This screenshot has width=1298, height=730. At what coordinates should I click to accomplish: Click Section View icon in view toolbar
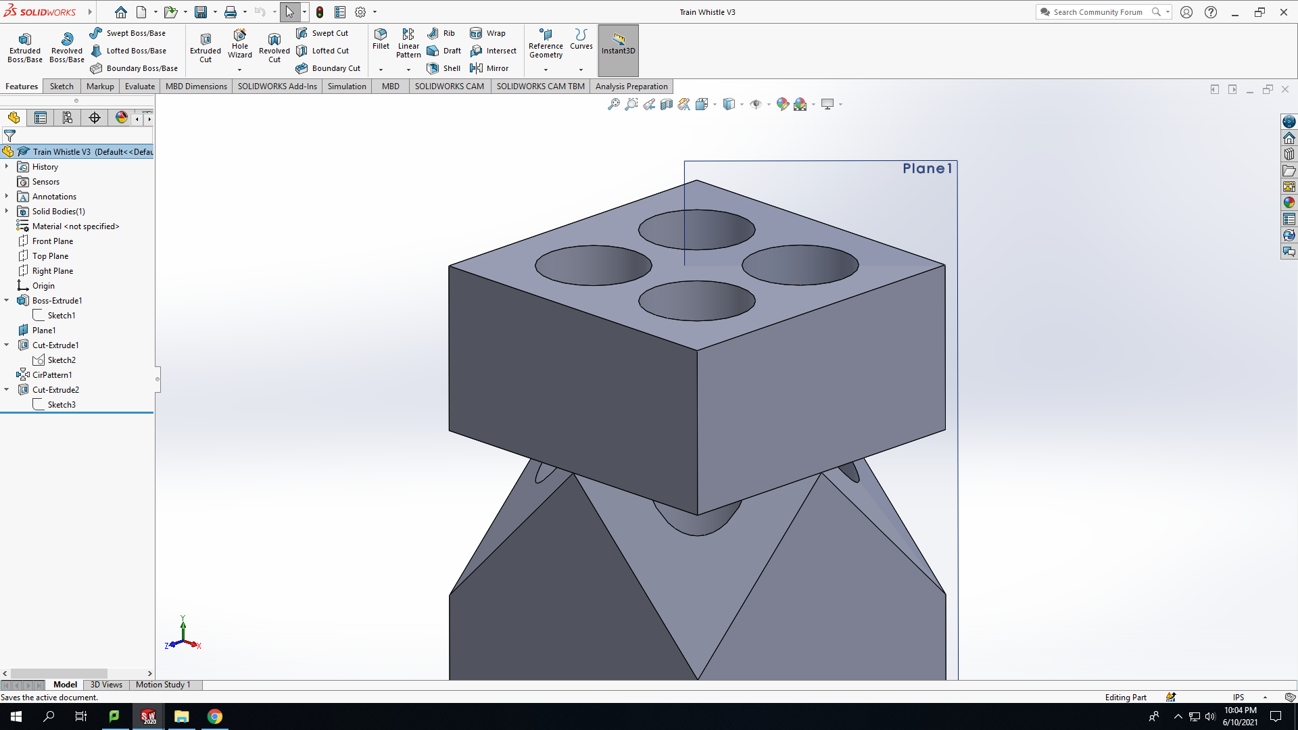pyautogui.click(x=667, y=104)
